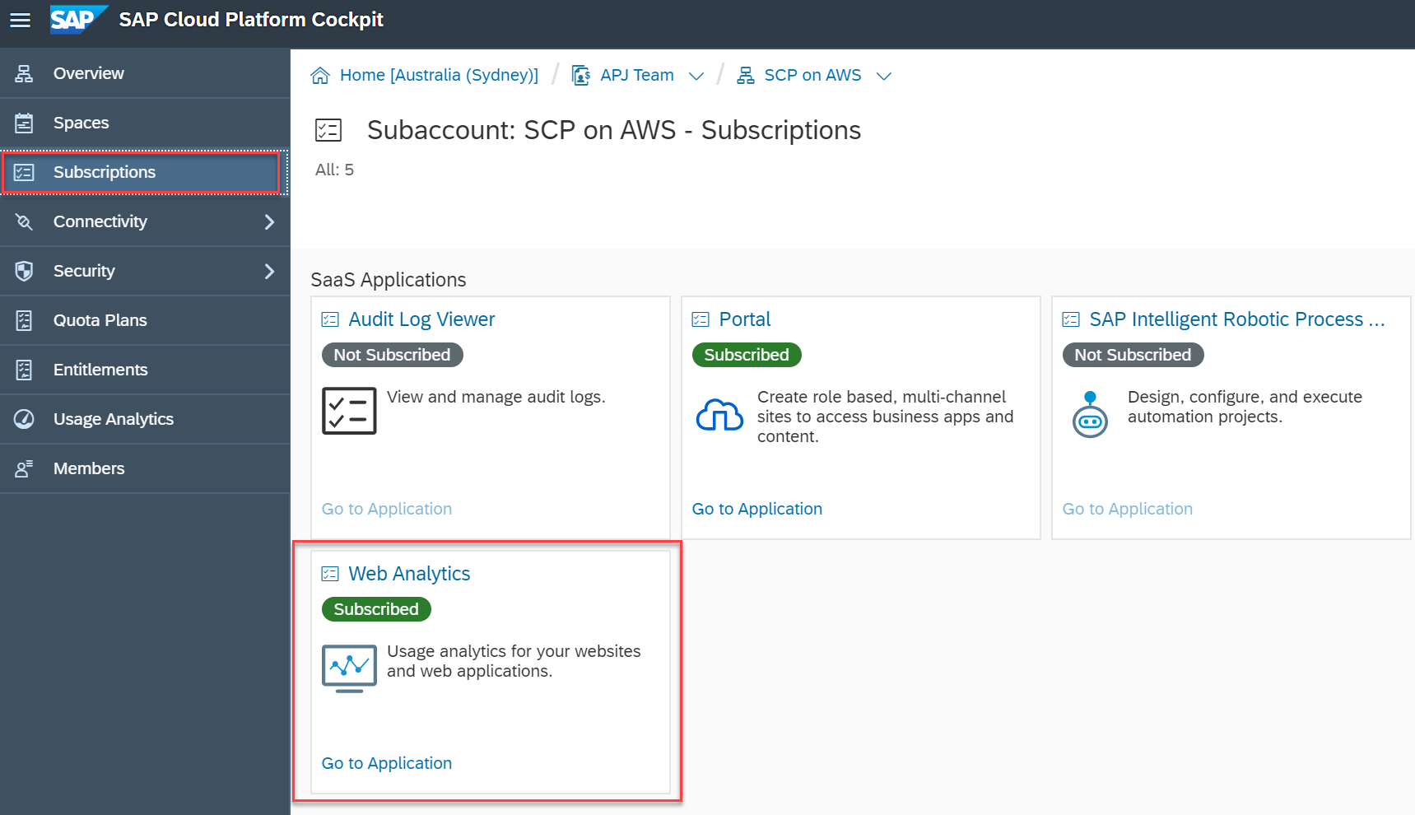Click the Subscribed badge on Web Analytics

click(376, 609)
